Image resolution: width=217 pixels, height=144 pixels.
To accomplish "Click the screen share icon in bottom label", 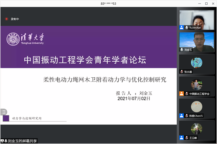I will (x=2, y=141).
